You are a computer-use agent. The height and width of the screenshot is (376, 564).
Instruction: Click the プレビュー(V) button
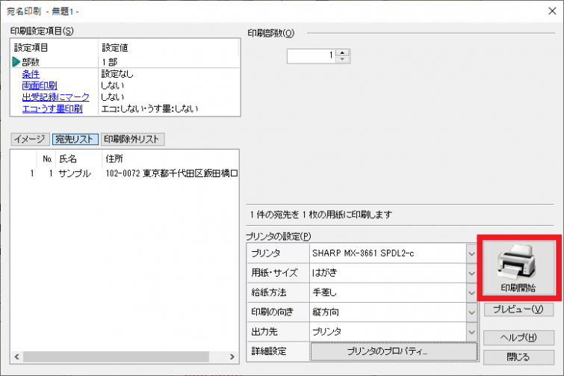pos(518,309)
